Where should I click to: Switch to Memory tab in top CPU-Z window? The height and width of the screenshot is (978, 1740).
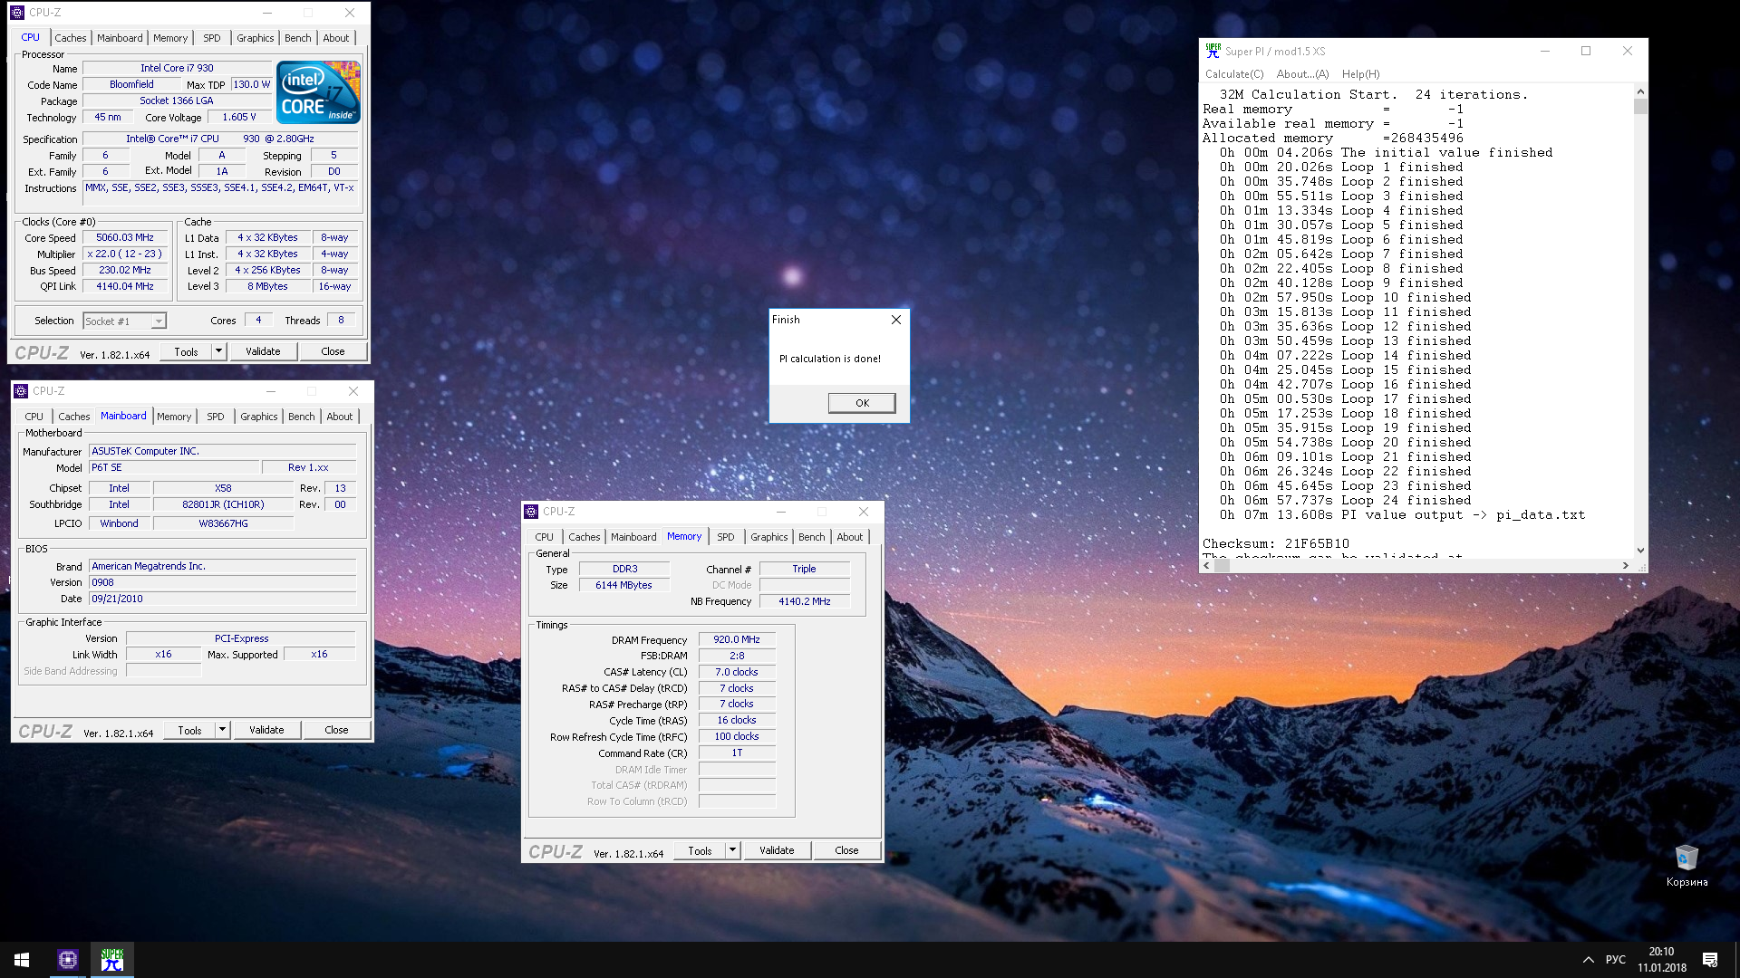click(x=170, y=38)
